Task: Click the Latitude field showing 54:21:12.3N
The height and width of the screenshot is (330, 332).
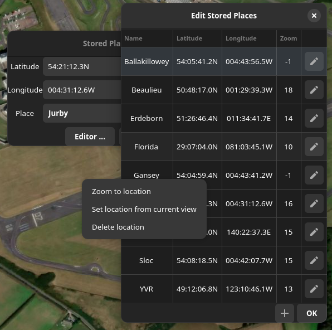Action: click(82, 66)
